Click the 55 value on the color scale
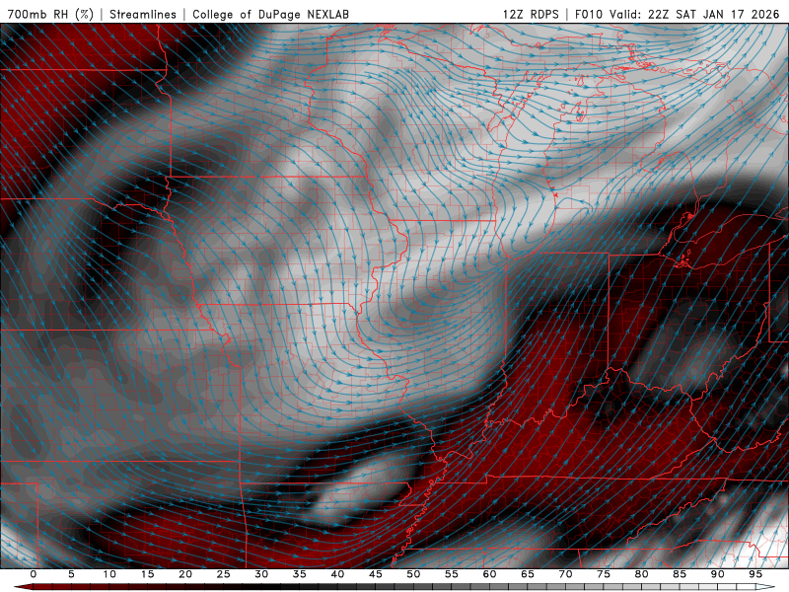The width and height of the screenshot is (789, 592). click(x=452, y=574)
